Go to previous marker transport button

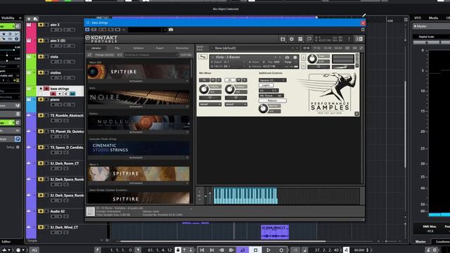coord(202,250)
